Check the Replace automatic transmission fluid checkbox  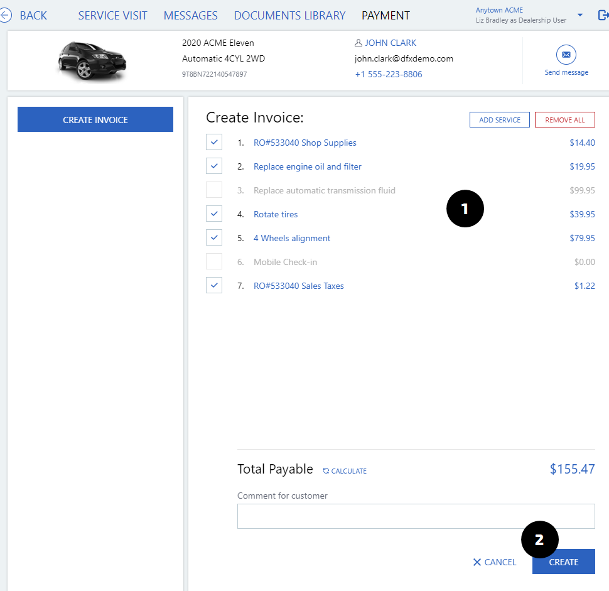(x=214, y=190)
